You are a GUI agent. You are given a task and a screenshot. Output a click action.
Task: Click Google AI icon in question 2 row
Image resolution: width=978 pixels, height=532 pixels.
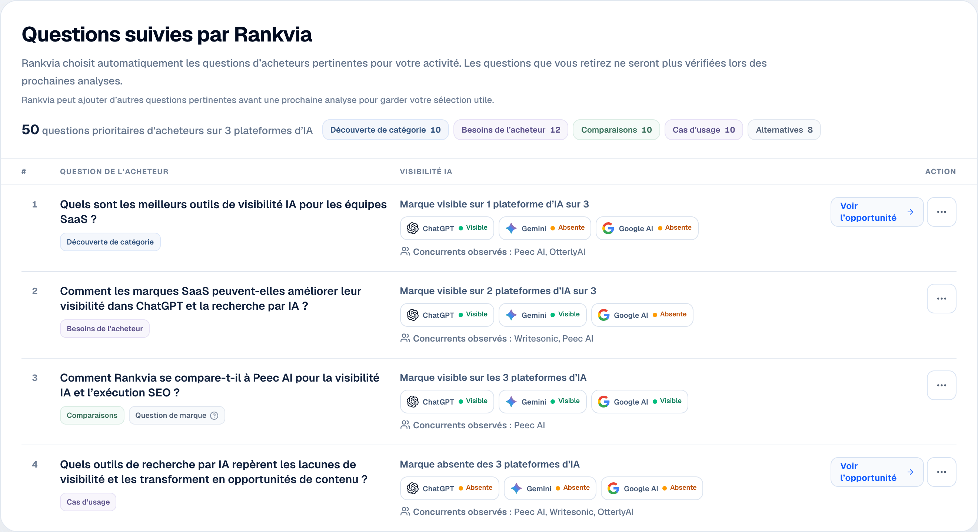604,315
